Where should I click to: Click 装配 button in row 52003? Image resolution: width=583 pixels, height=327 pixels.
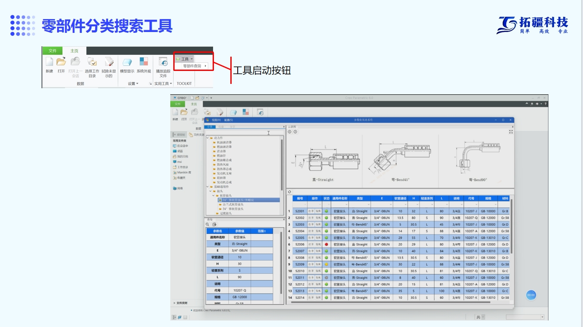[x=318, y=224]
